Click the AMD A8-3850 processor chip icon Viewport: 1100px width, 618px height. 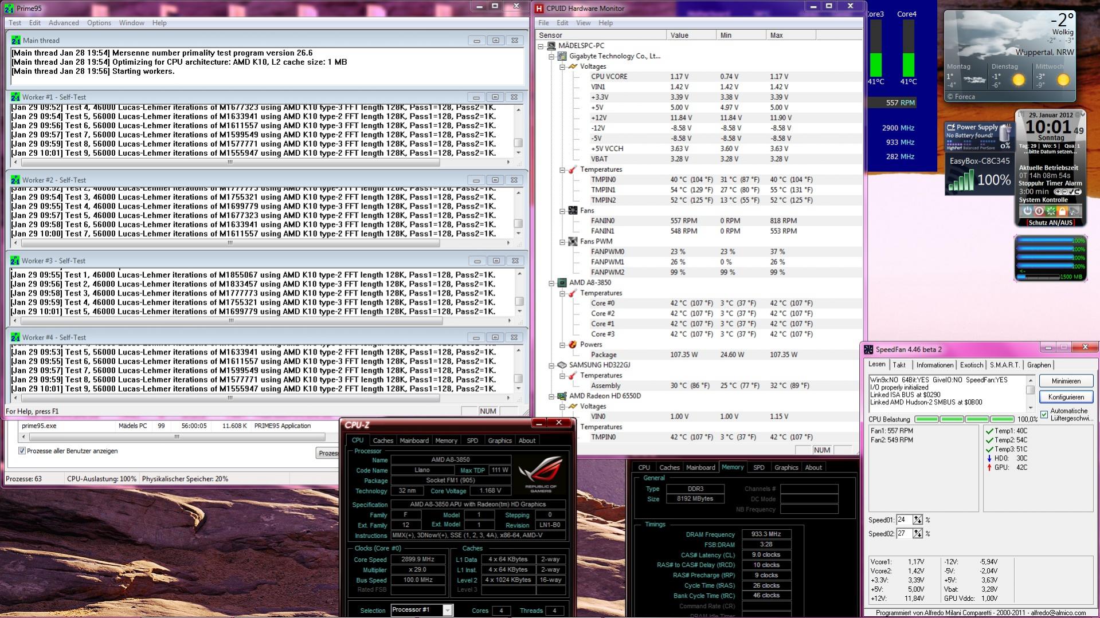[562, 282]
